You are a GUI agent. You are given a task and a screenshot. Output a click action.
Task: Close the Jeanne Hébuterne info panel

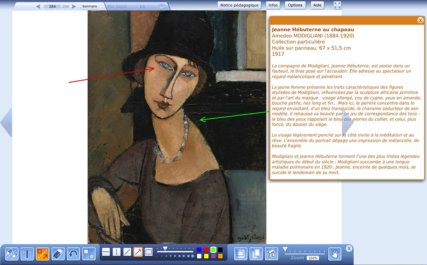420,20
